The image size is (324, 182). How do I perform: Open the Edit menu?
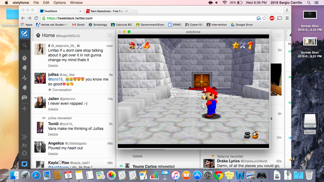pyautogui.click(x=46, y=3)
